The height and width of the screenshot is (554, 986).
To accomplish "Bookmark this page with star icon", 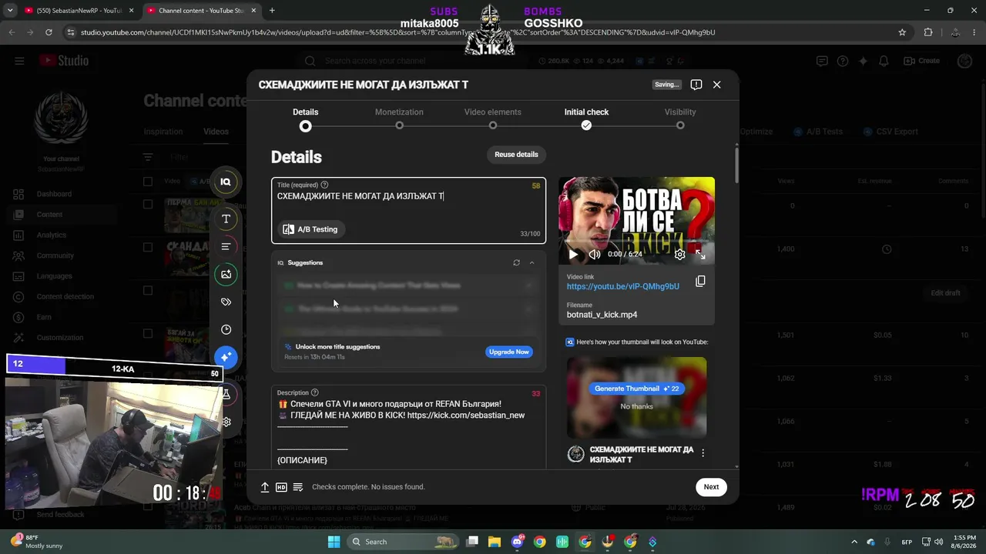I will pos(902,32).
